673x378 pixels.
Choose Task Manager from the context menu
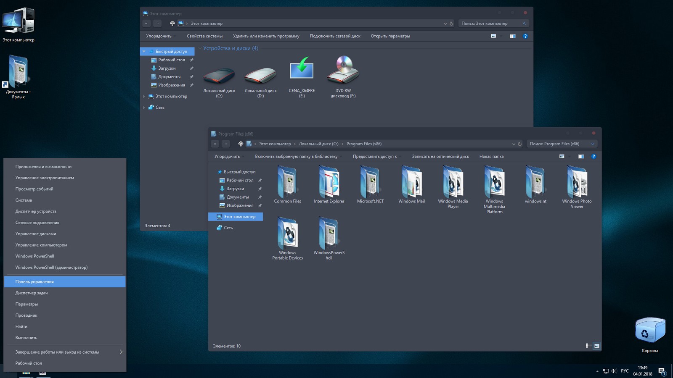[x=32, y=293]
